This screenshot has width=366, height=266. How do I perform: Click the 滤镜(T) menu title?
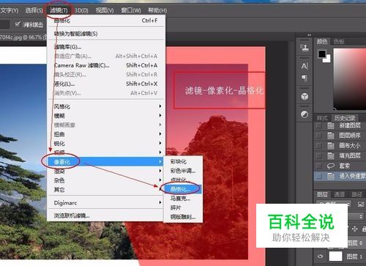click(x=59, y=10)
